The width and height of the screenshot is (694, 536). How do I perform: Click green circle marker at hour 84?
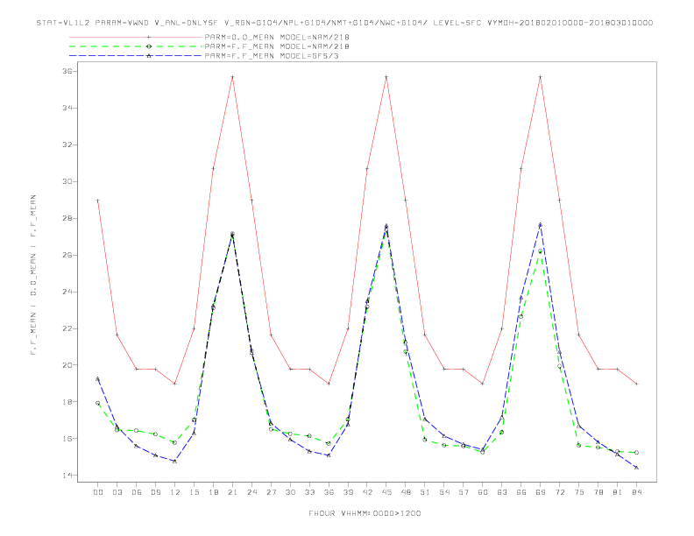point(636,453)
